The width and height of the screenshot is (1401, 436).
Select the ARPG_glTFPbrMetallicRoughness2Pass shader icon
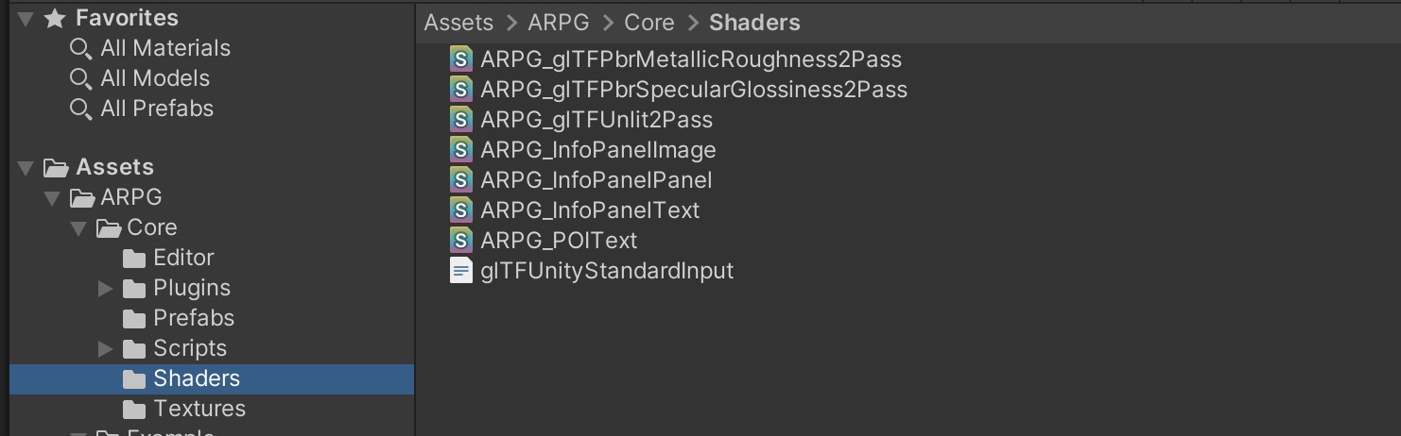point(461,59)
